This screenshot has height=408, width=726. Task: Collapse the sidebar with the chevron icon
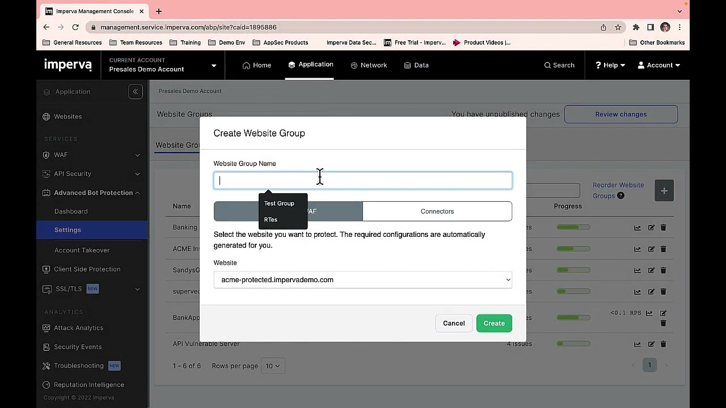pyautogui.click(x=136, y=92)
